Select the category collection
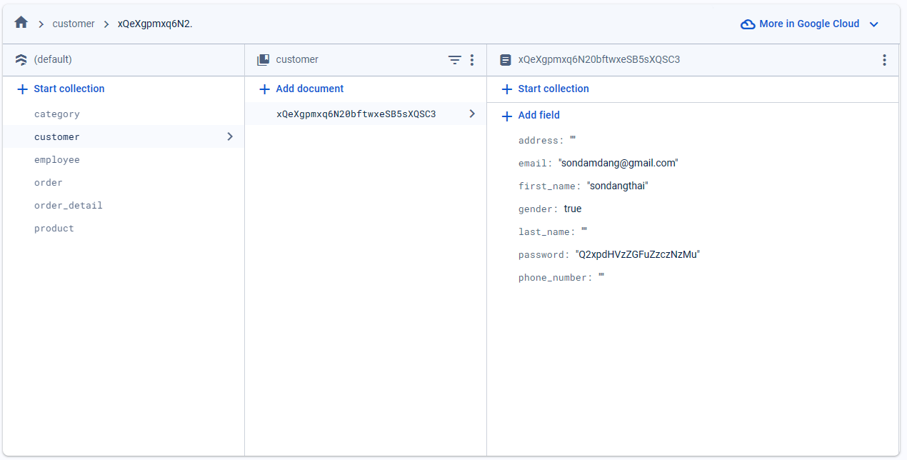 57,114
